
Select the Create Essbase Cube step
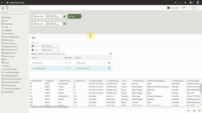10,37
